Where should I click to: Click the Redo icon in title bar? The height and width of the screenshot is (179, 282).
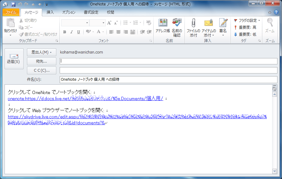(x=26, y=4)
